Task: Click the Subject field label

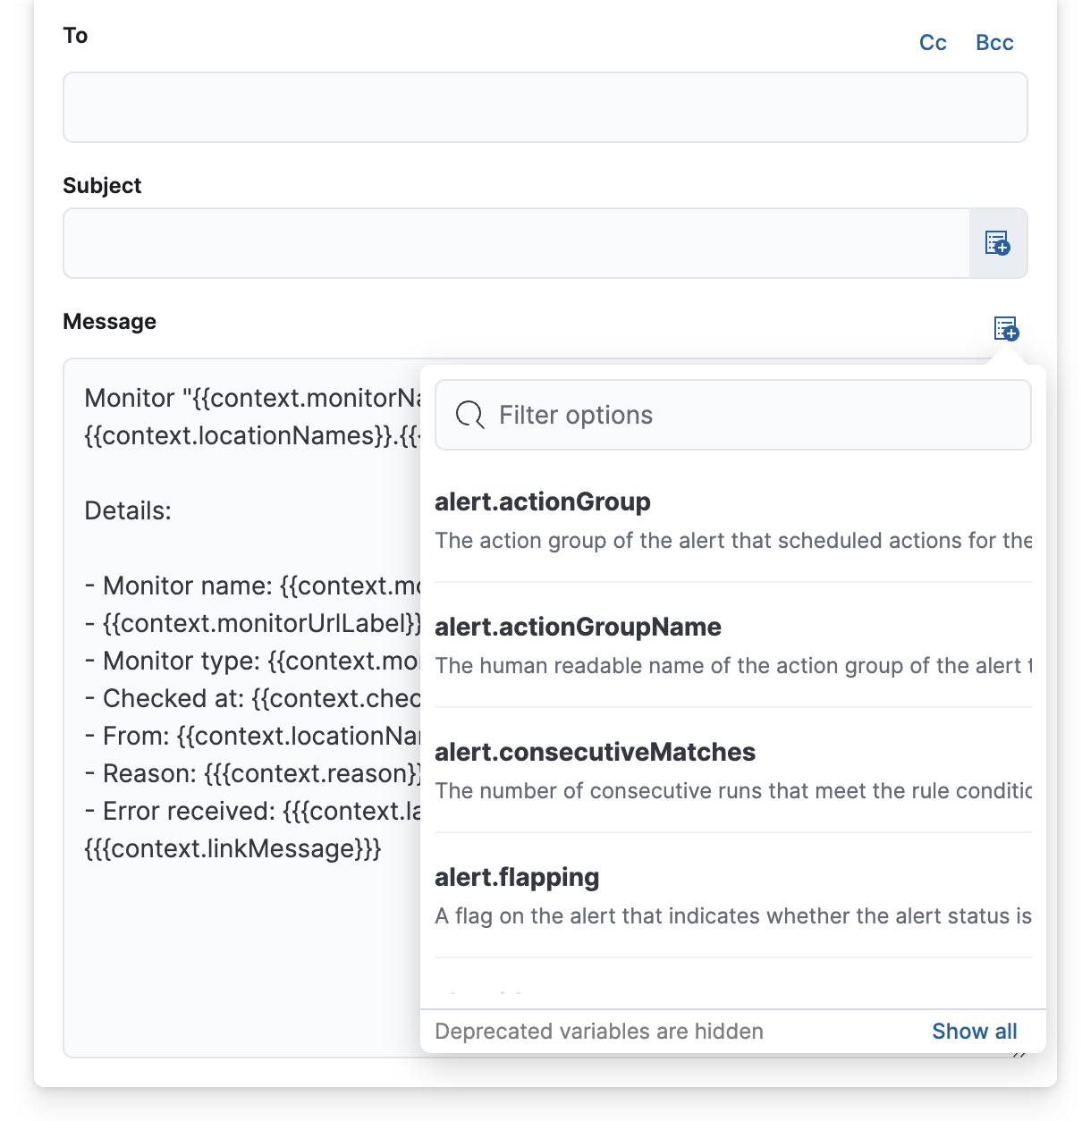Action: click(102, 185)
